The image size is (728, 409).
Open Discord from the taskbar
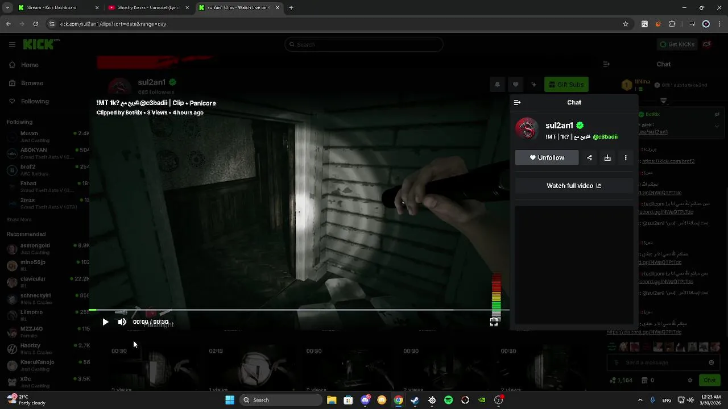[365, 400]
